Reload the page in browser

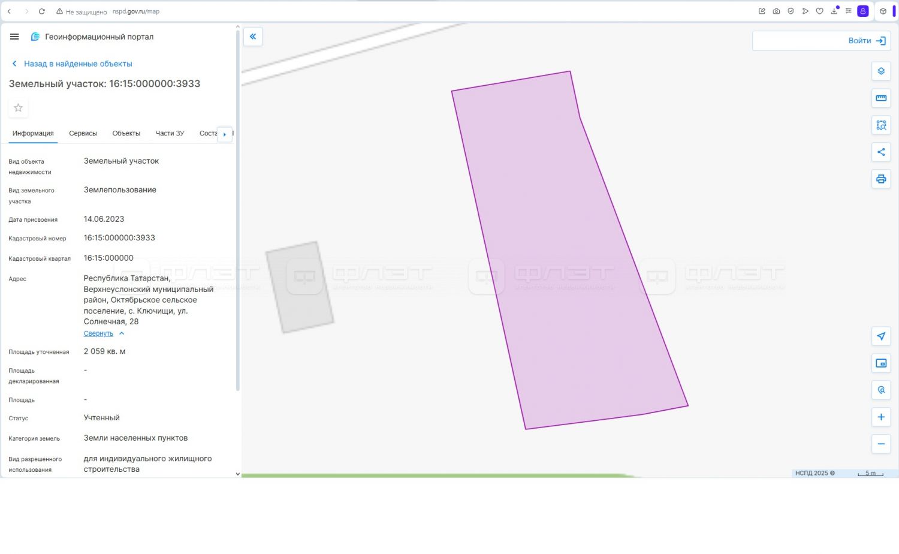(x=42, y=11)
